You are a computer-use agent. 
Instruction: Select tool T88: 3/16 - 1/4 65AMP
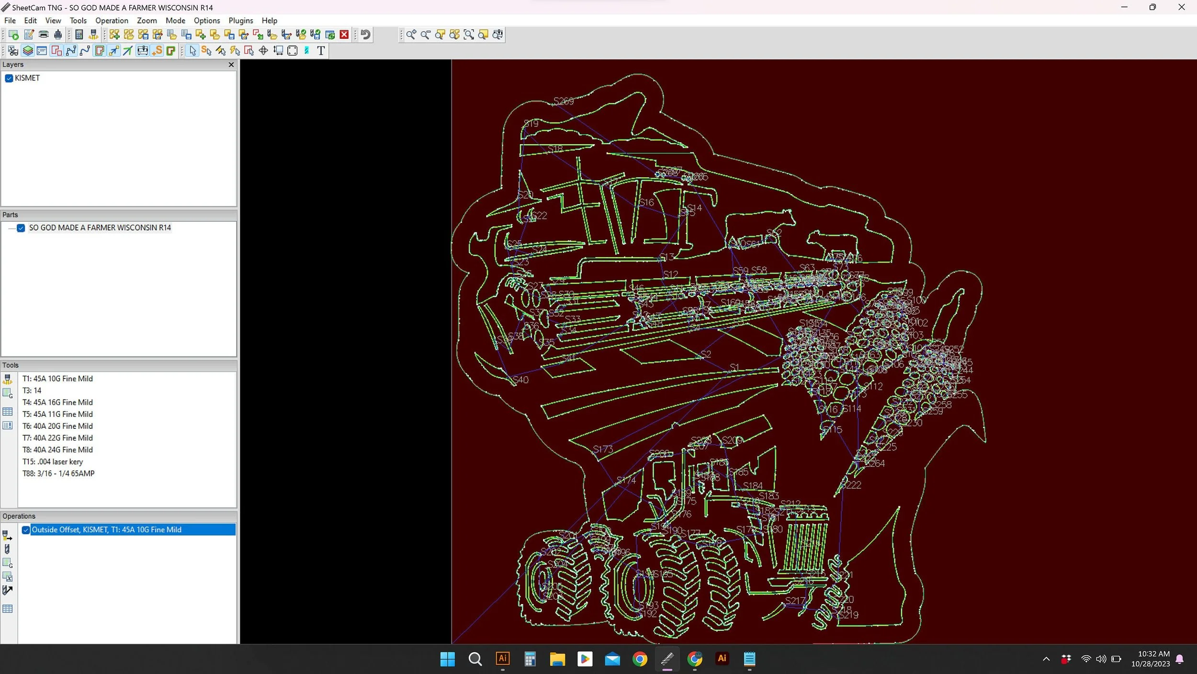58,473
